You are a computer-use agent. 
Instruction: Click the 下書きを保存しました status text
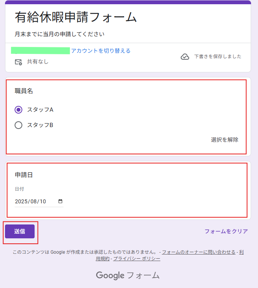pos(218,57)
